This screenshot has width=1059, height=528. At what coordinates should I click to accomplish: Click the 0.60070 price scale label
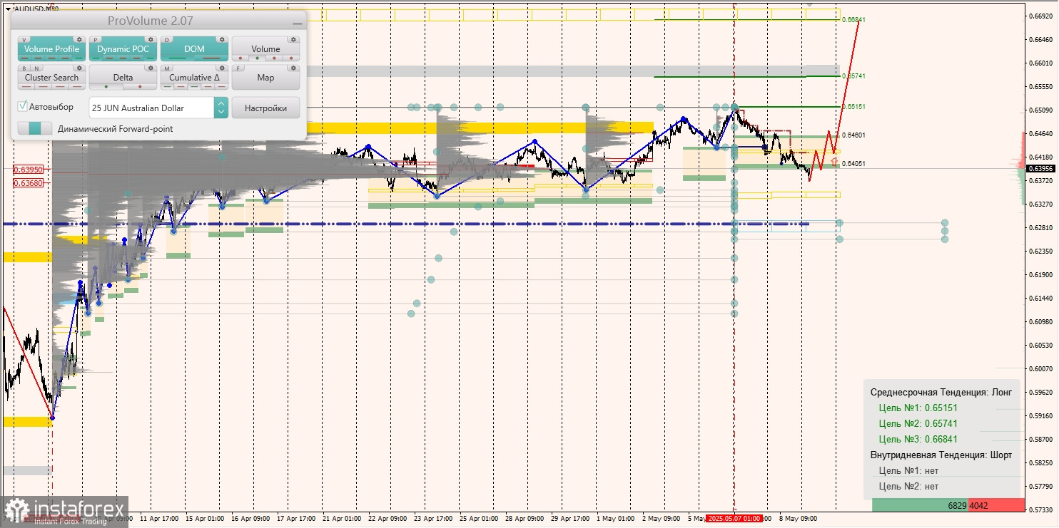pos(1040,369)
